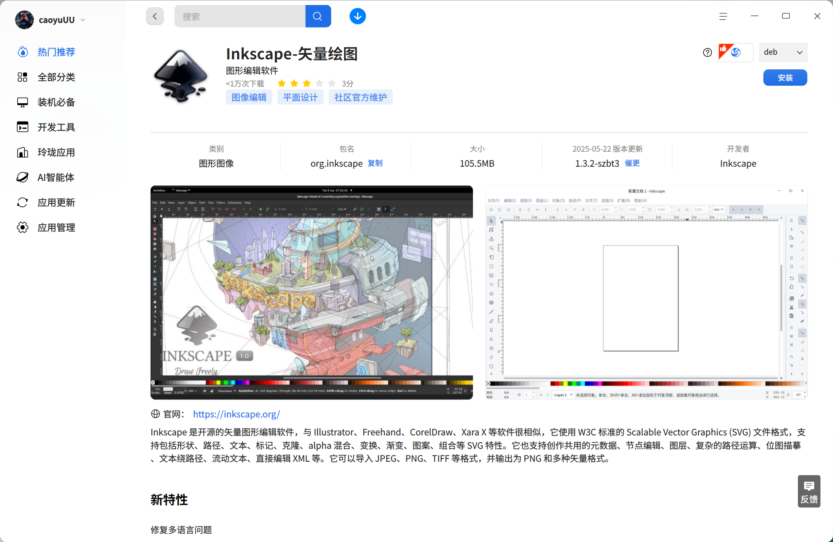Click the 新特性 section heading
This screenshot has height=542, width=833.
(169, 500)
